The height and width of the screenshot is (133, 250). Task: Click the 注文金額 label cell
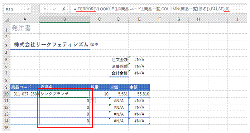click(x=119, y=60)
